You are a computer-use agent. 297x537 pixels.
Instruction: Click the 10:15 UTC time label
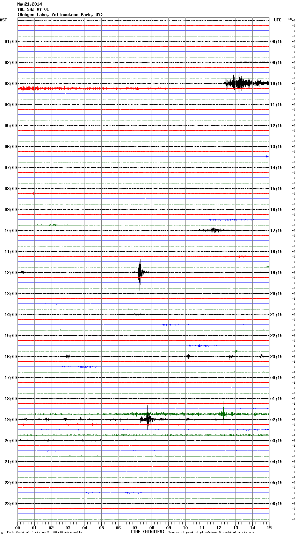pyautogui.click(x=276, y=84)
